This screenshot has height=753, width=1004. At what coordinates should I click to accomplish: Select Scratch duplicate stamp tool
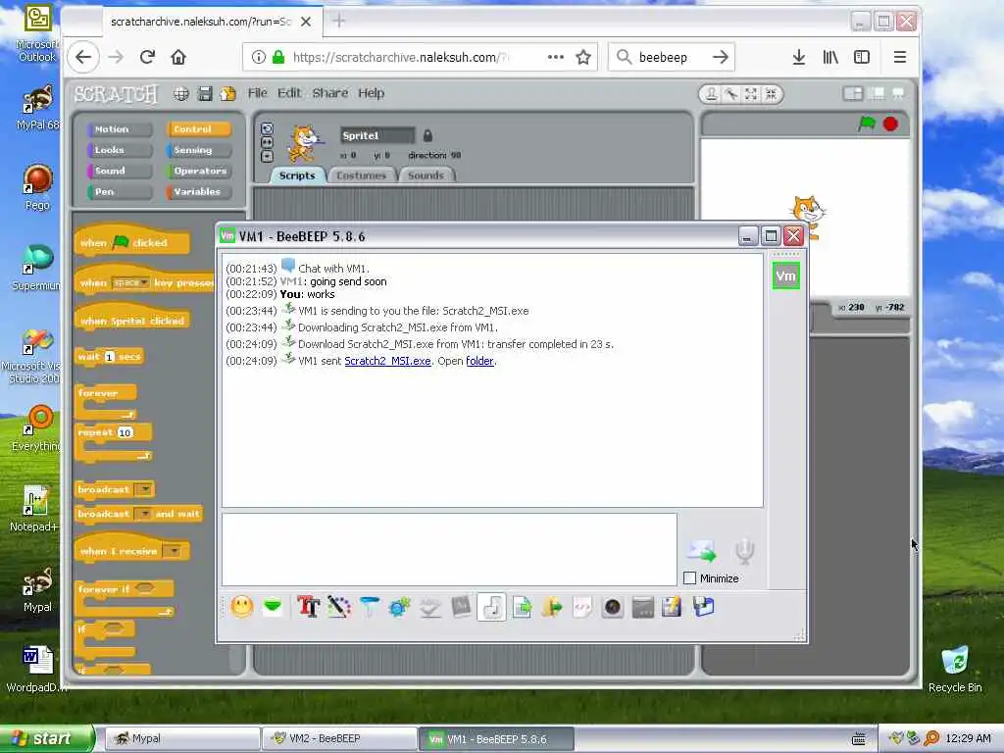pos(711,94)
